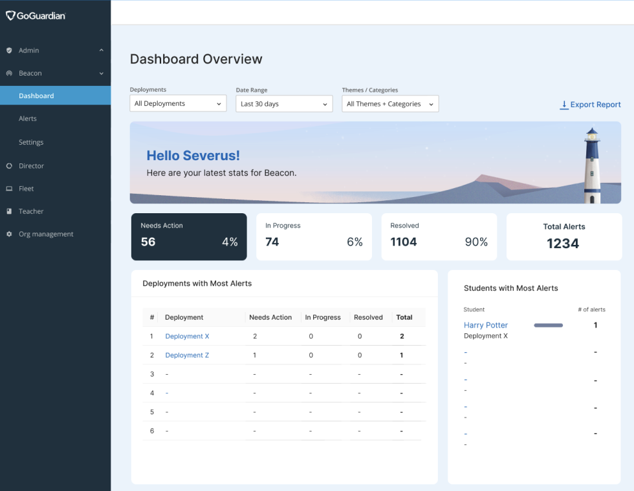Screen dimensions: 634x491
Task: Open the All Deployments dropdown
Action: [178, 103]
